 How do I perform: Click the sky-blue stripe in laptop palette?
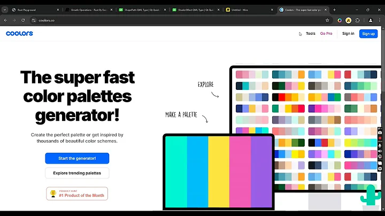click(x=197, y=172)
